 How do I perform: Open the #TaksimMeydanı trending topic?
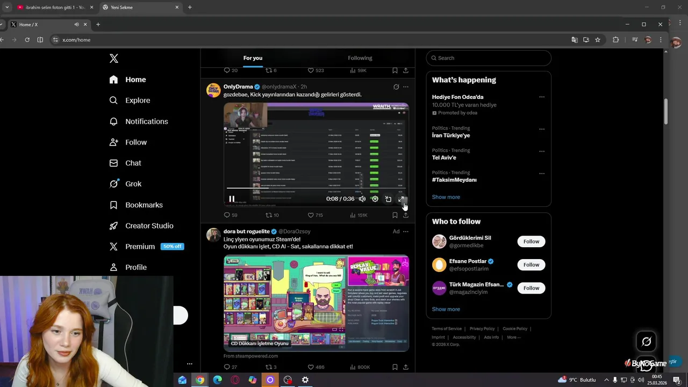coord(454,180)
